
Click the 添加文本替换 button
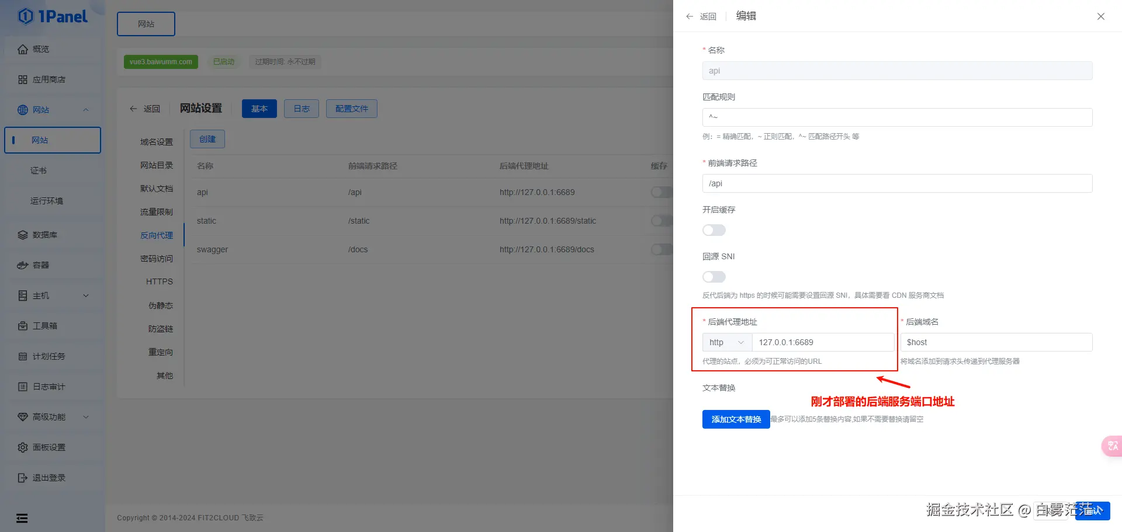(x=736, y=419)
